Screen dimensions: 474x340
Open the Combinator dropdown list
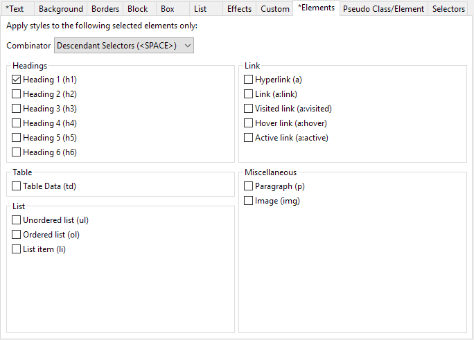[x=124, y=46]
